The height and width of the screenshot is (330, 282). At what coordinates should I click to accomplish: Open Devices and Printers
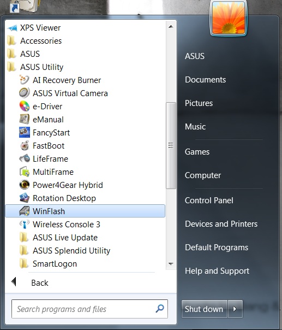click(221, 224)
